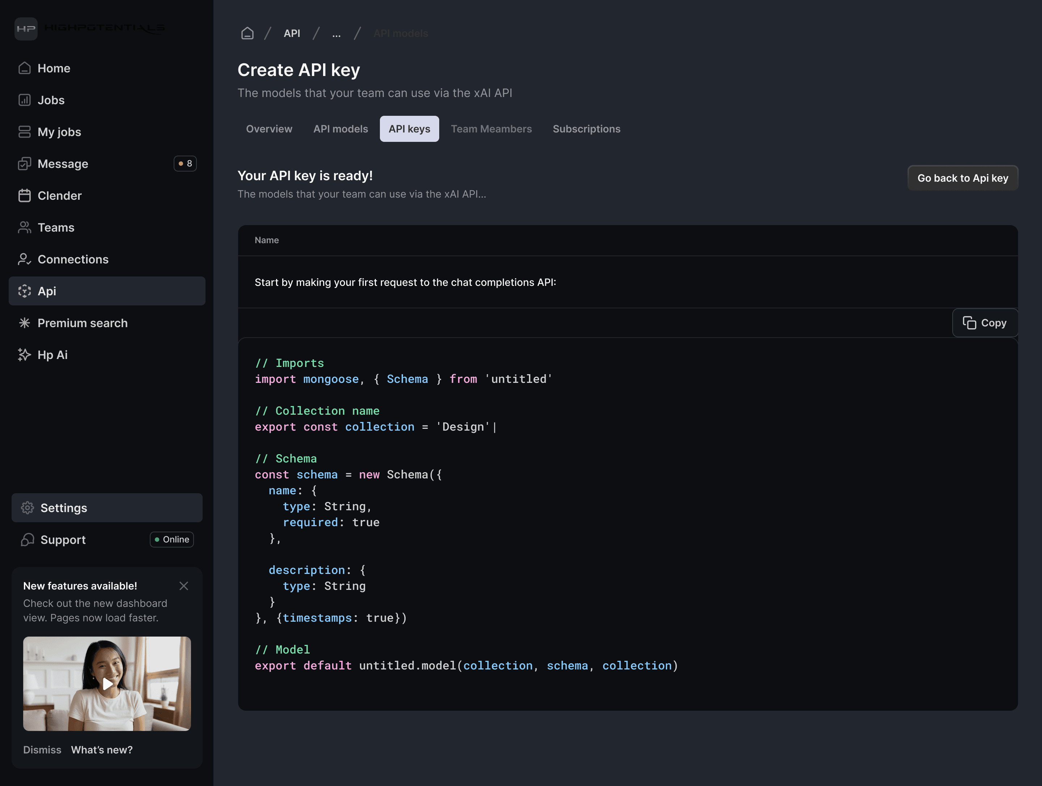Open Message section in sidebar
Screen dimensions: 1042x786
(63, 164)
